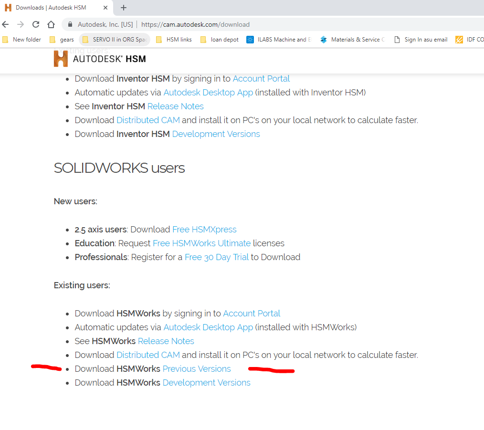Screen dimensions: 484x430
Task: Click the Free HSMXpress link
Action: 204,230
